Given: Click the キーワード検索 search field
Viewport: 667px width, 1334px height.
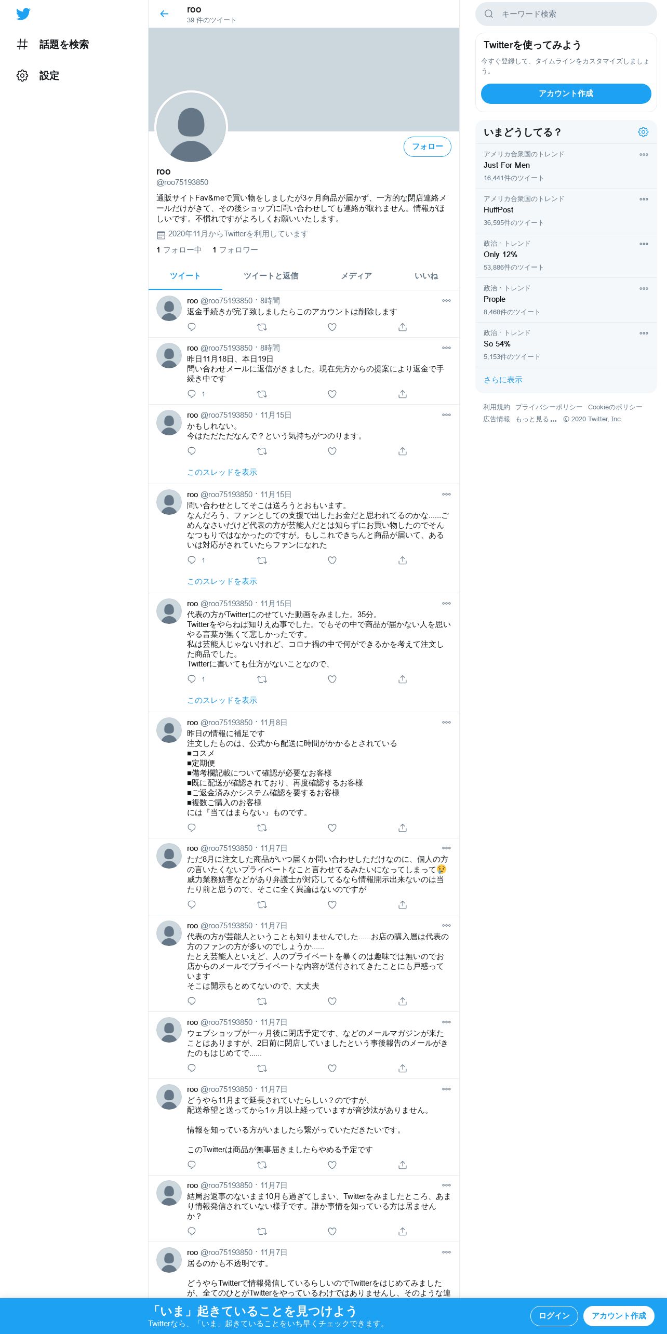Looking at the screenshot, I should [566, 14].
